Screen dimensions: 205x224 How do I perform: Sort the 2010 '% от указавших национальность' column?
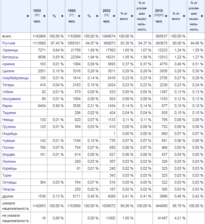tap(202, 16)
